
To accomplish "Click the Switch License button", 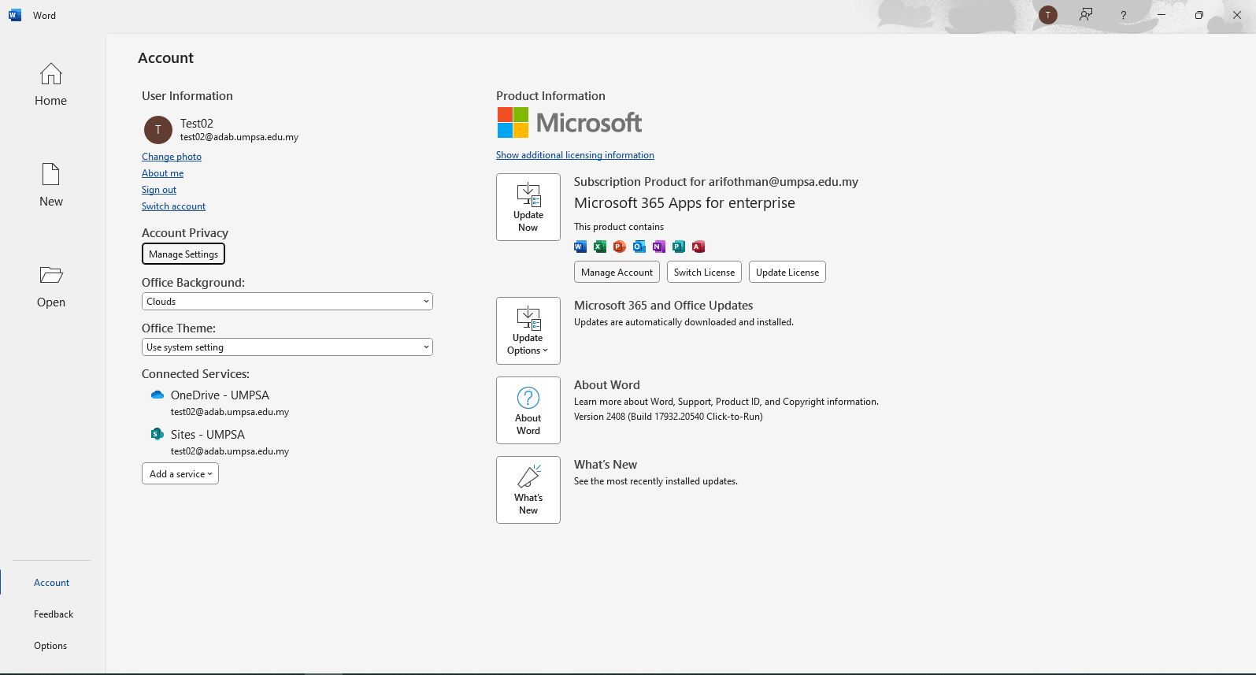I will (x=704, y=273).
